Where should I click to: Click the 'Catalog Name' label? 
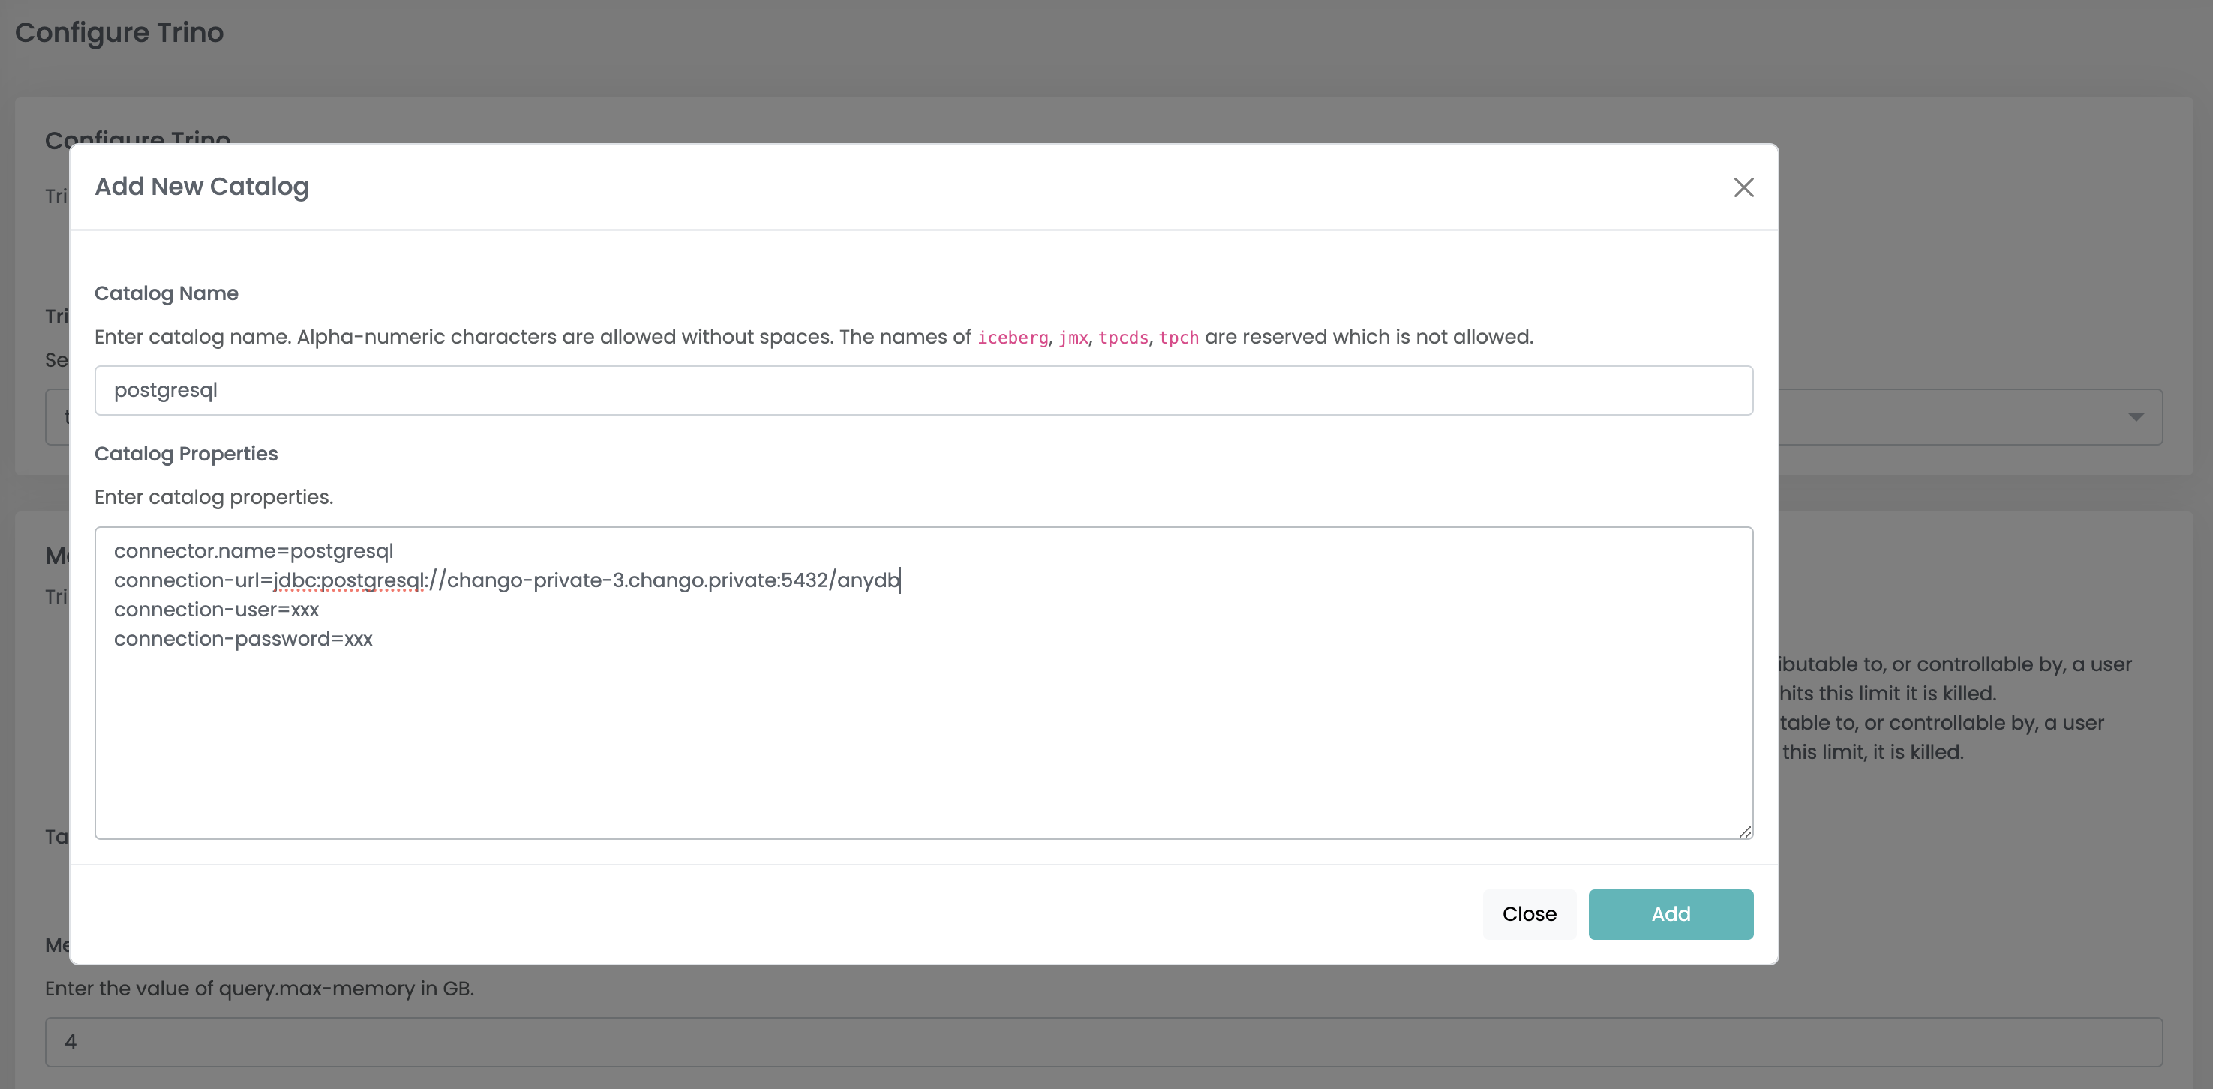pos(166,292)
